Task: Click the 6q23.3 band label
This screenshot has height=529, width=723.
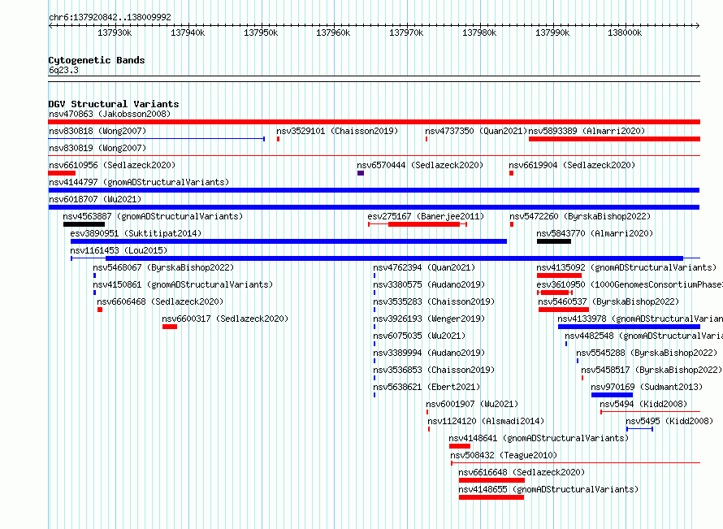Action: tap(63, 70)
